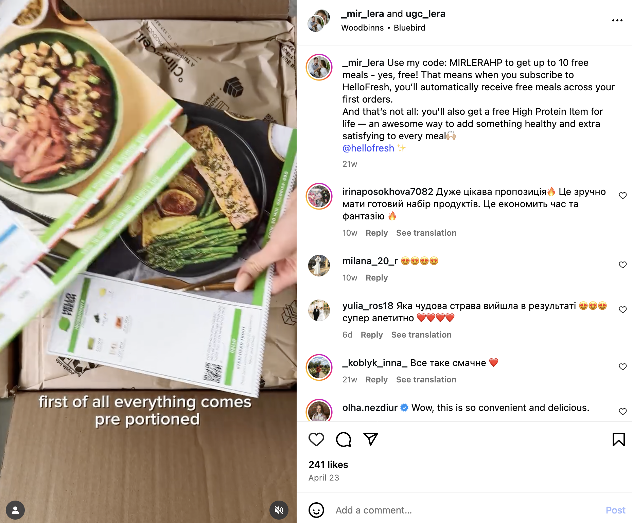See translation of irinaposokhova7082's comment

click(426, 233)
